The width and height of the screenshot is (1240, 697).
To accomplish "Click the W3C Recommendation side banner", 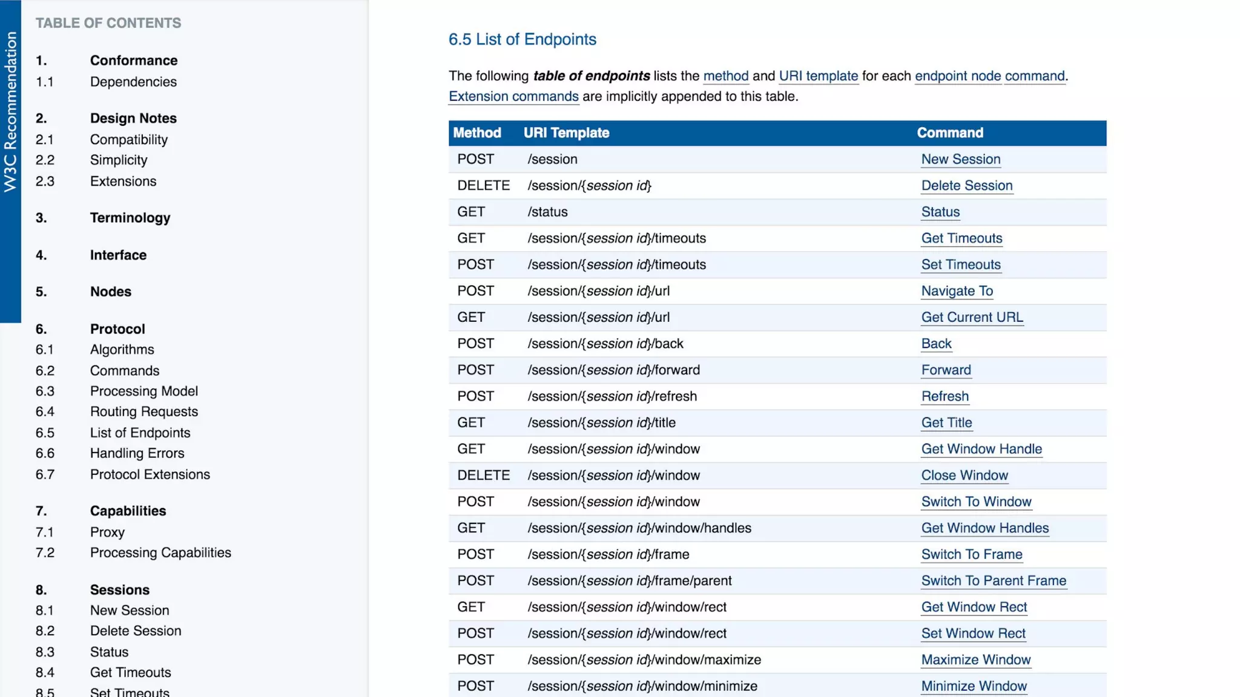I will [10, 112].
